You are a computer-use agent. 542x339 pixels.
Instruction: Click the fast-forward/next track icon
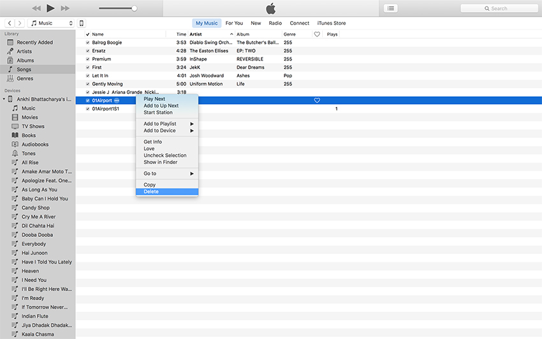coord(65,8)
